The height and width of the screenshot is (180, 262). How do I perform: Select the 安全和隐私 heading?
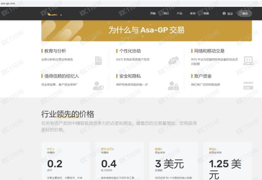tap(130, 76)
